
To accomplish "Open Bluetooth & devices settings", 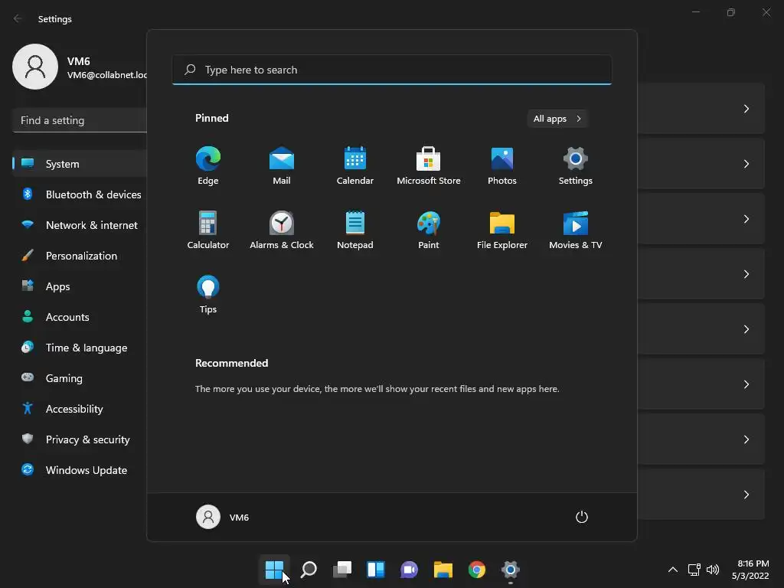I will point(79,194).
